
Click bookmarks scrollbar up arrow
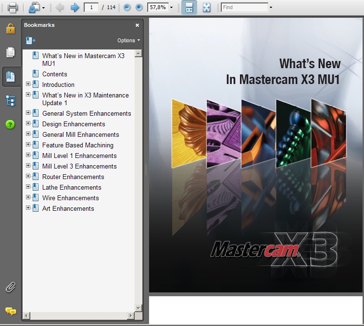point(138,54)
